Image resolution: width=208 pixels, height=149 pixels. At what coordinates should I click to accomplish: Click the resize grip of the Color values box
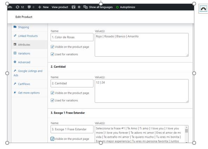pyautogui.click(x=187, y=55)
